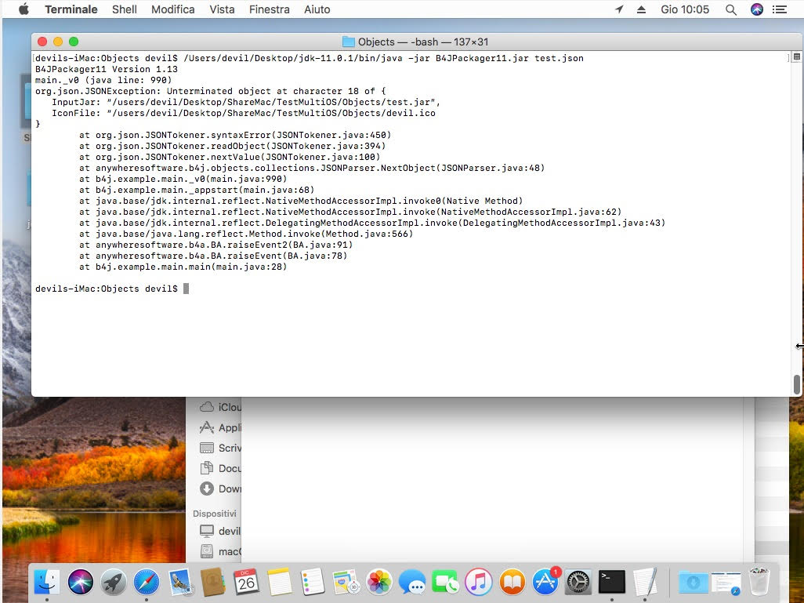
Task: Click Terminal vertical scrollbar thumb
Action: click(x=797, y=384)
